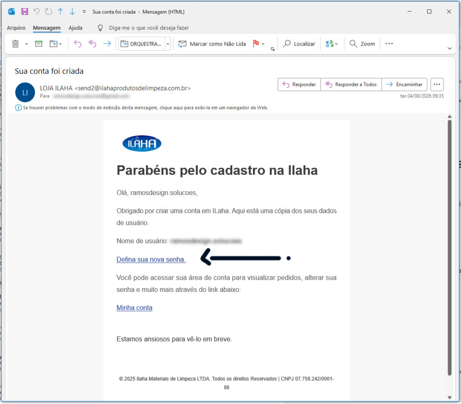Click the Encaminhar button
Screen dimensions: 461x404
pos(404,84)
